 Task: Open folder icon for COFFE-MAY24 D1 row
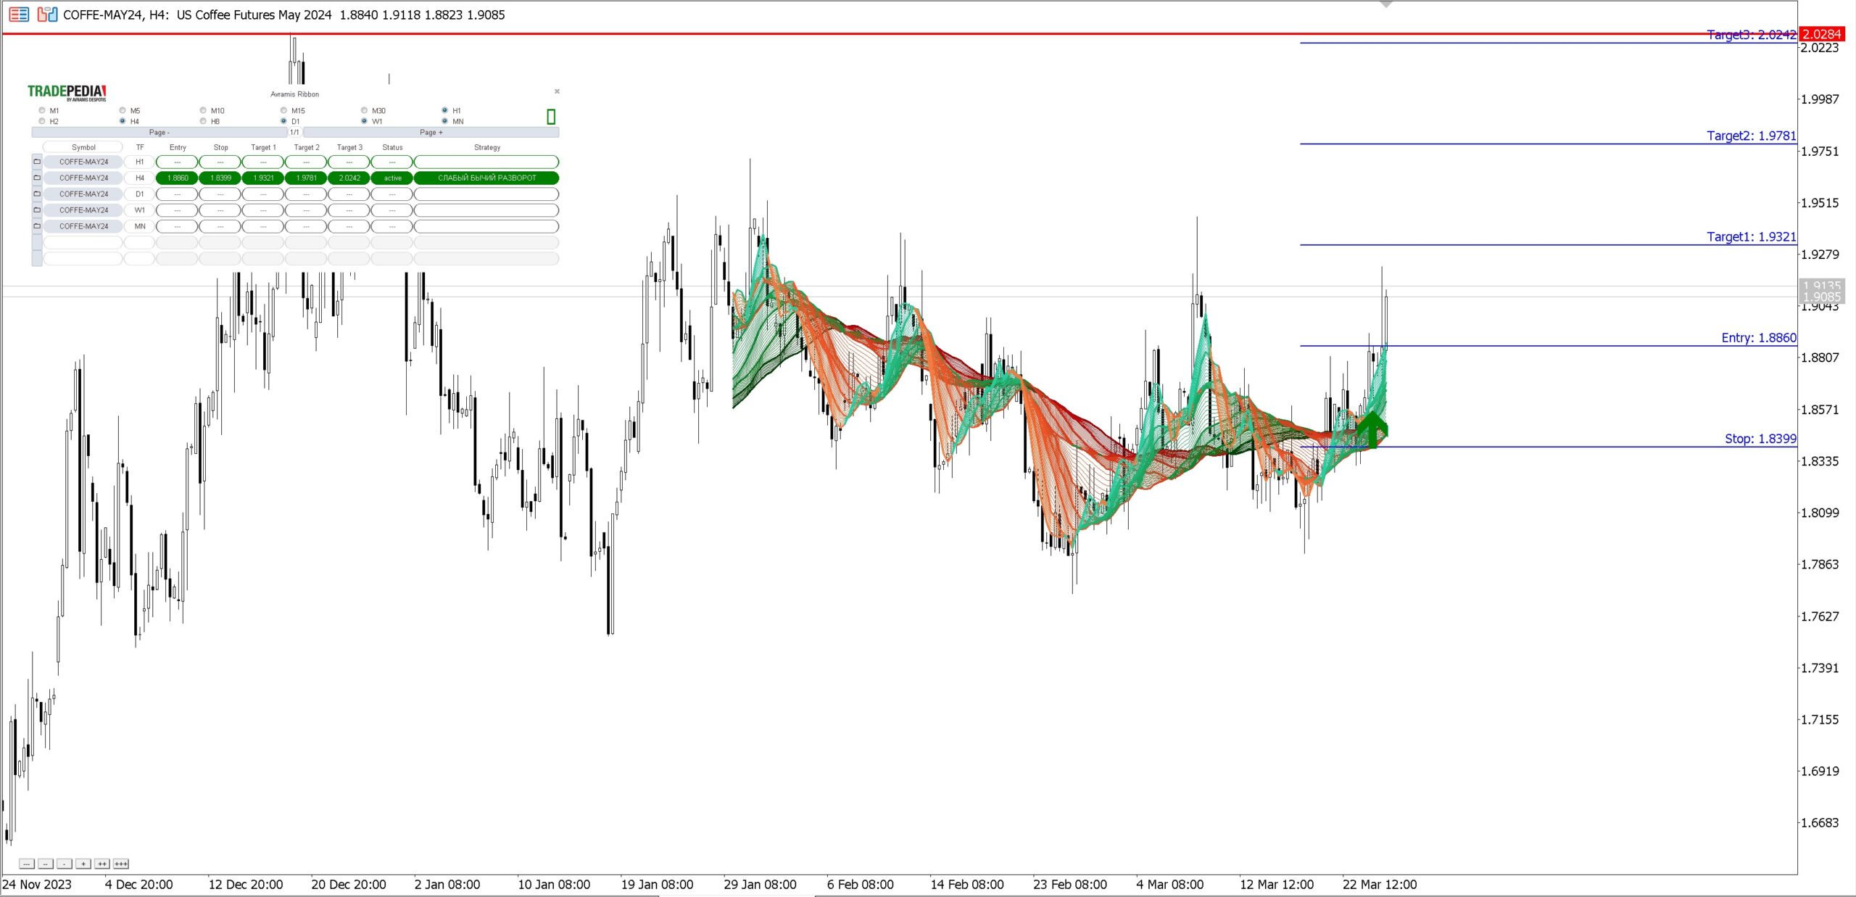37,194
